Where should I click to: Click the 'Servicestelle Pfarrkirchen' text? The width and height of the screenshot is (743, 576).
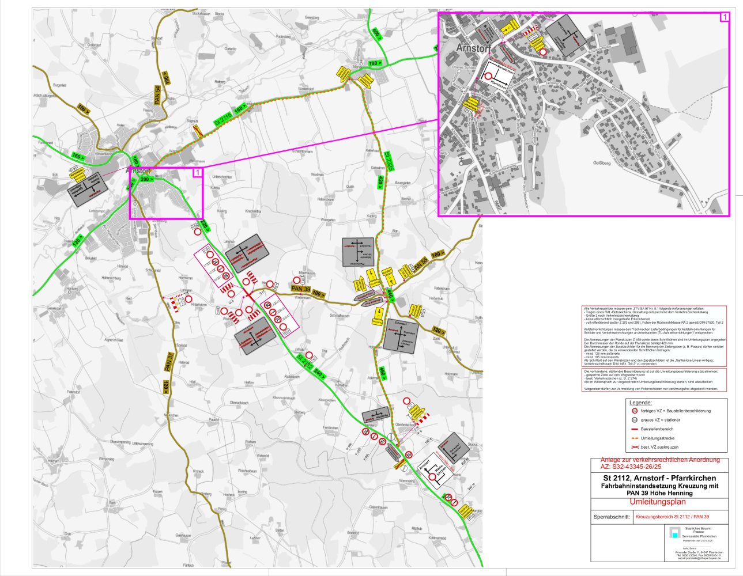pos(699,536)
